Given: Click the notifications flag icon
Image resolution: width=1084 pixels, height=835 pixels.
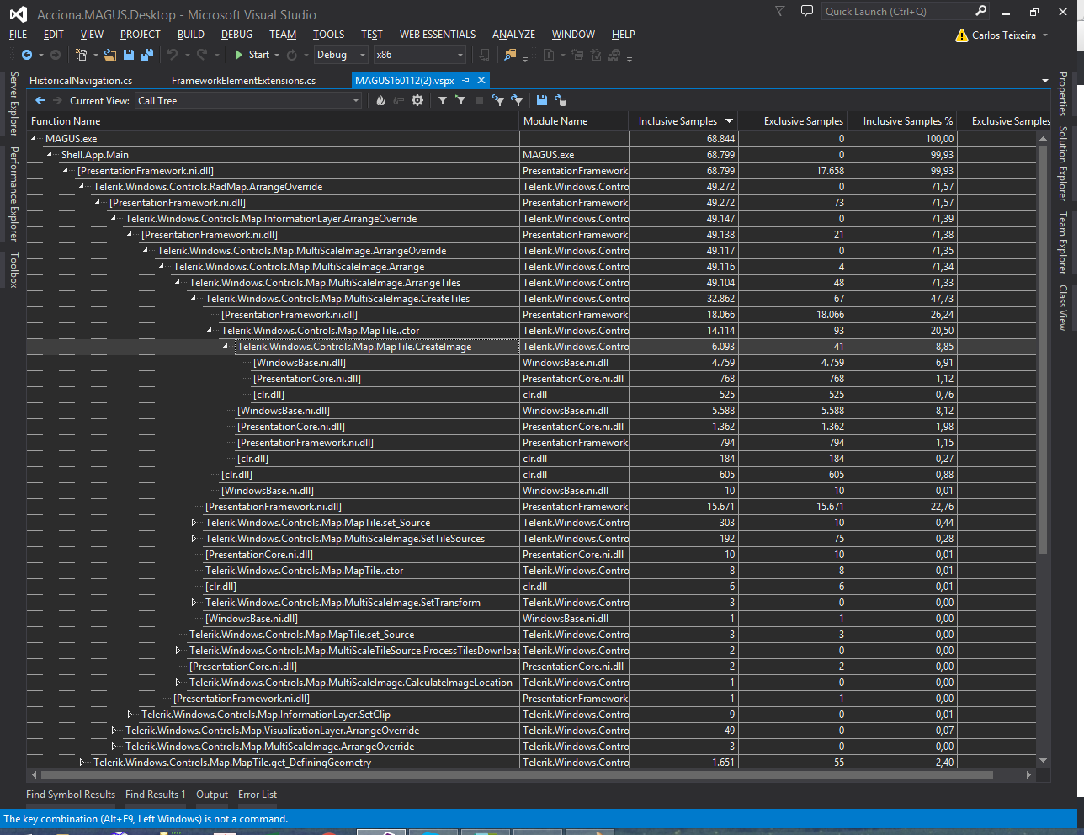Looking at the screenshot, I should pos(780,12).
